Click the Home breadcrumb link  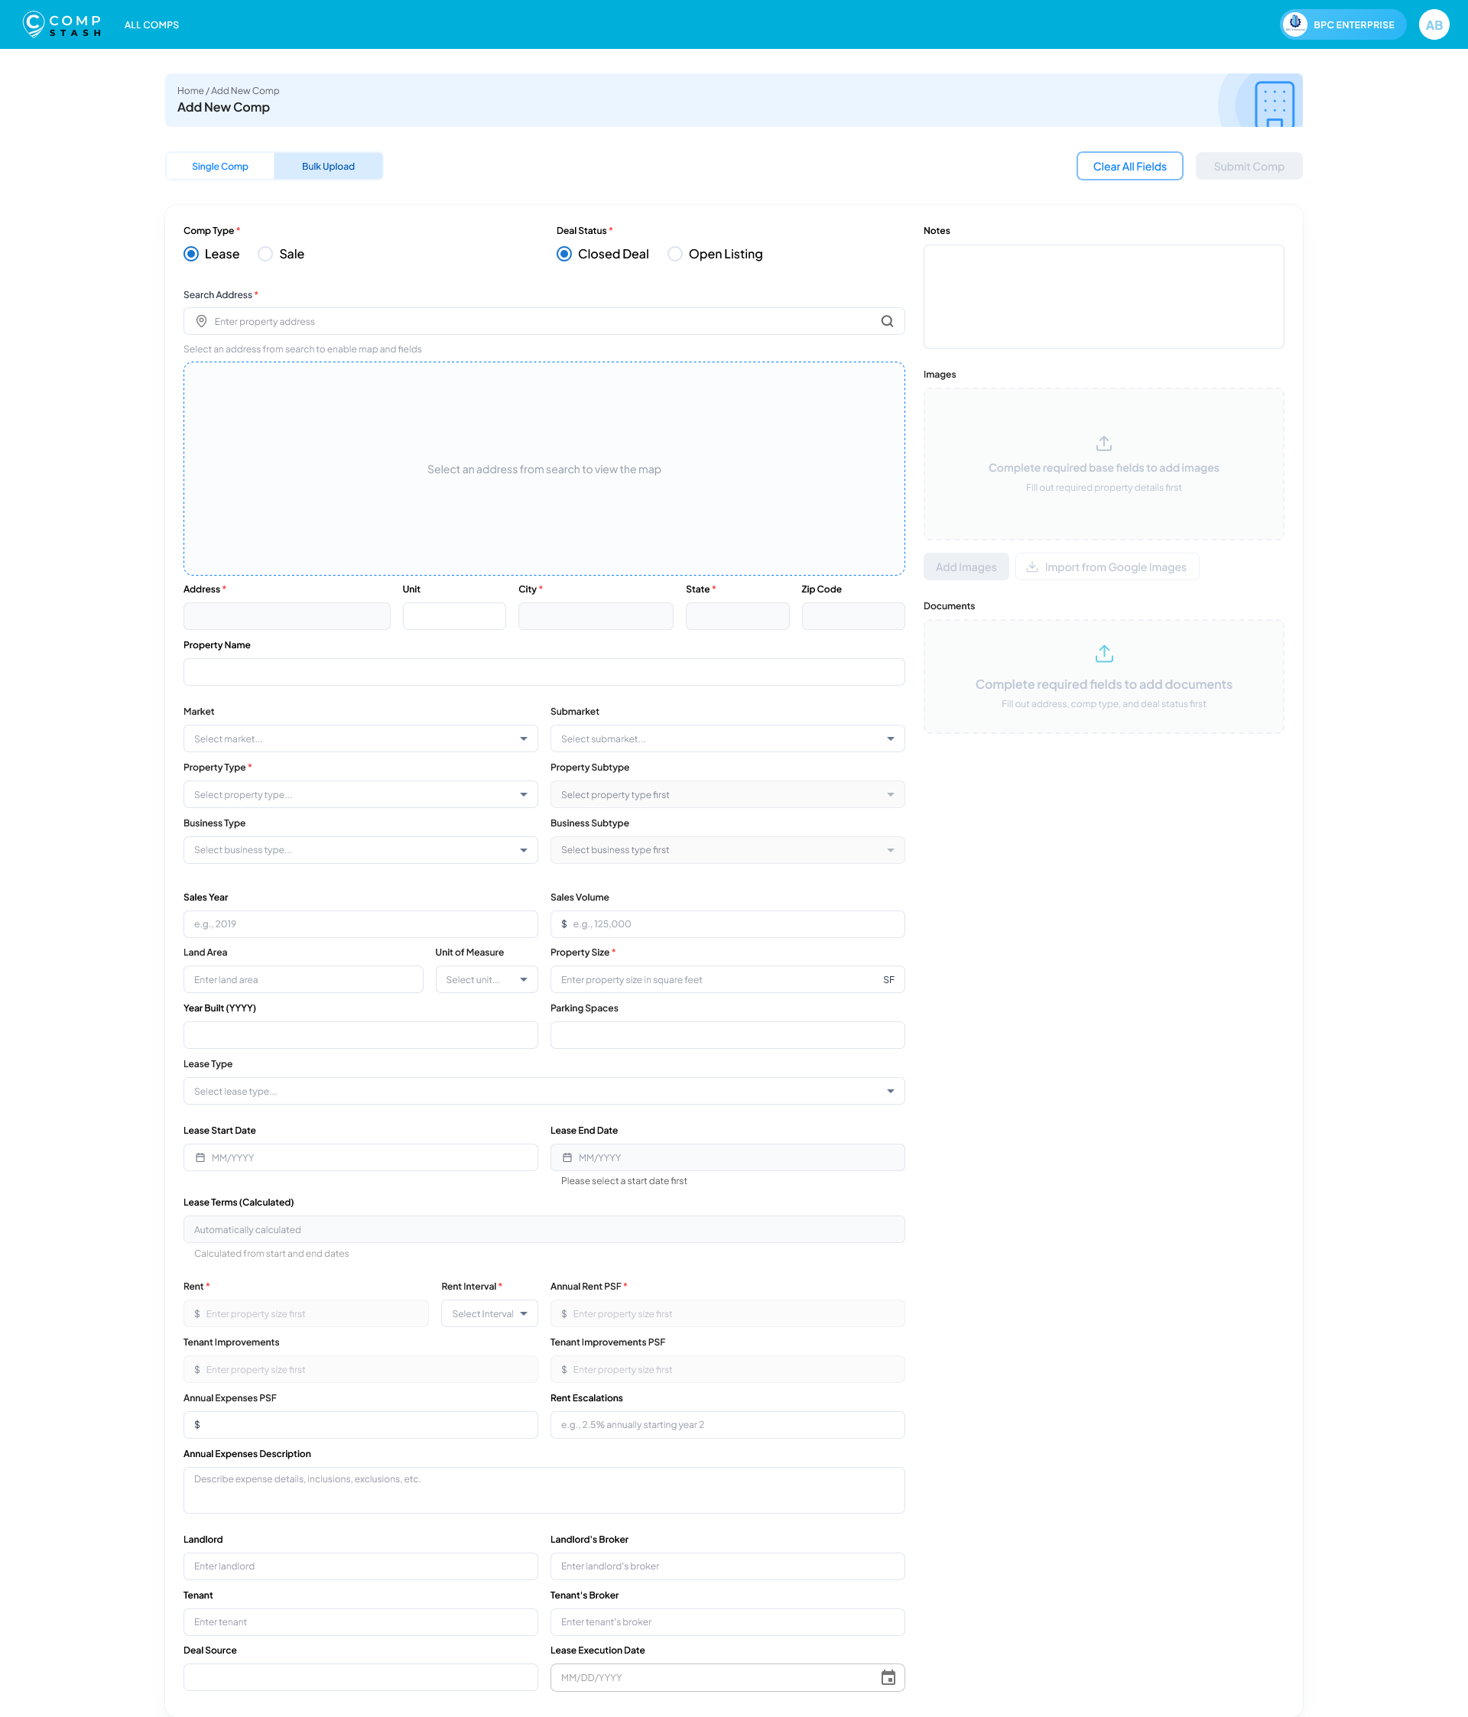point(190,91)
